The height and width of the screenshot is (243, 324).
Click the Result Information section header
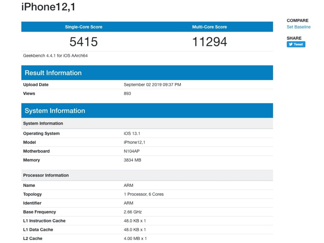53,73
